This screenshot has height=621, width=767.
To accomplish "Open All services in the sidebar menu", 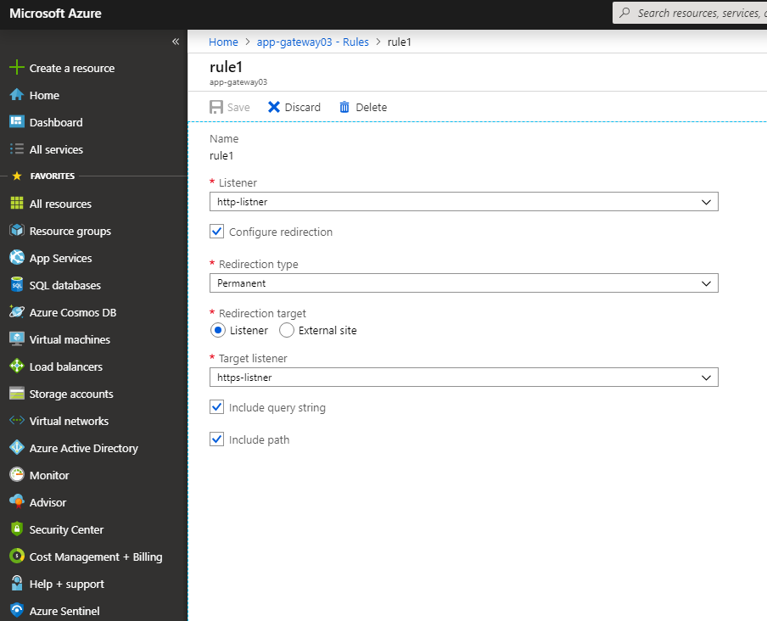I will click(x=56, y=149).
